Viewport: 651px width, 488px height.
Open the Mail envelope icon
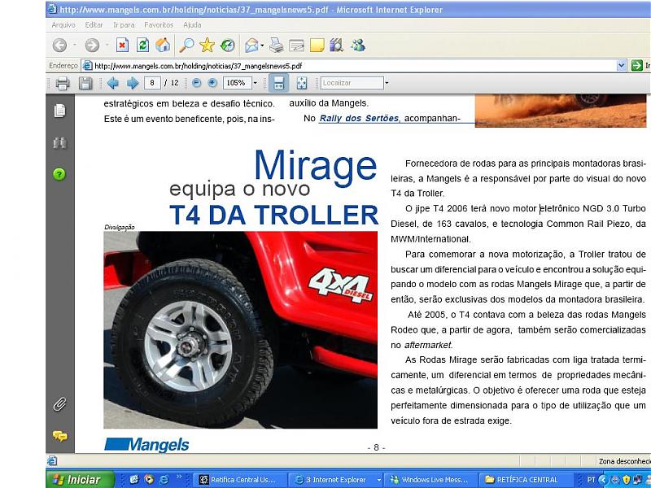[251, 45]
